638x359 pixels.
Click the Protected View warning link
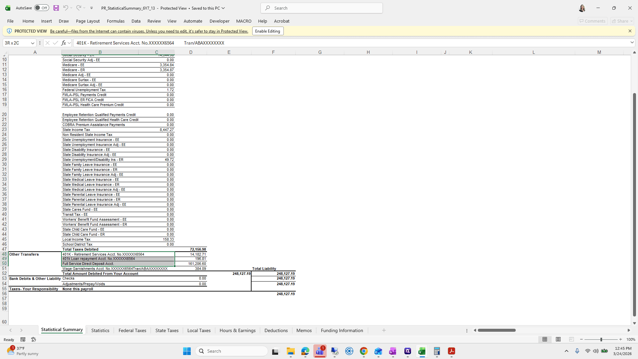149,31
